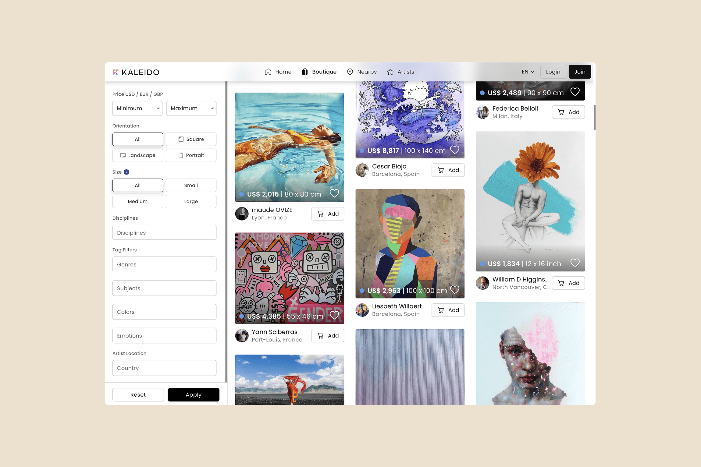The image size is (701, 467).
Task: Add Federica Belloli artwork to cart
Action: pyautogui.click(x=568, y=112)
